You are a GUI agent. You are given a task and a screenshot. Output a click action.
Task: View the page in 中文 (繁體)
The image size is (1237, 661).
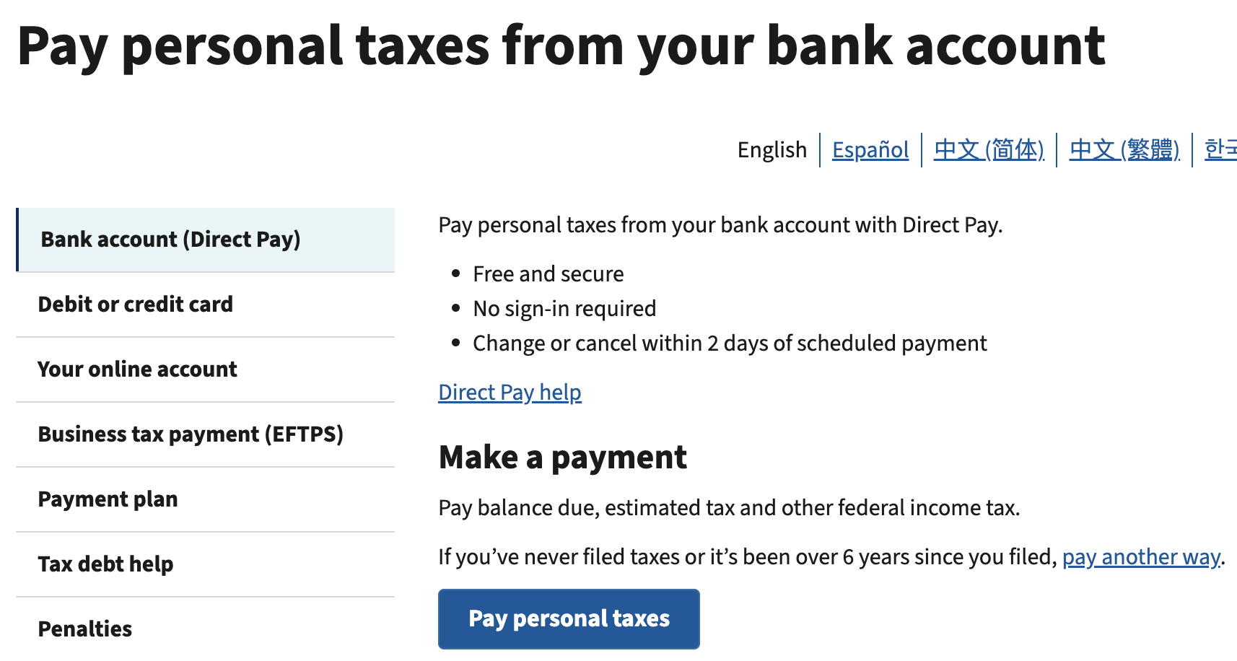coord(1124,149)
